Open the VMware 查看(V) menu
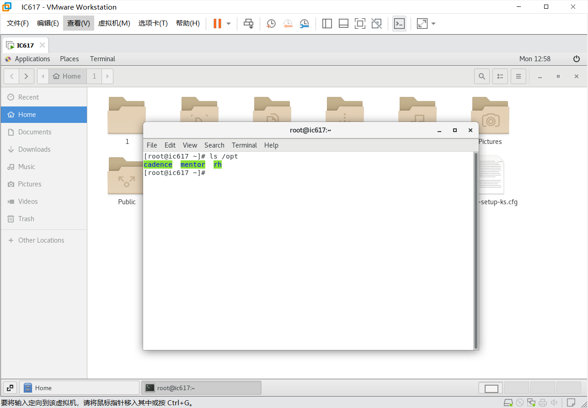 (x=79, y=23)
